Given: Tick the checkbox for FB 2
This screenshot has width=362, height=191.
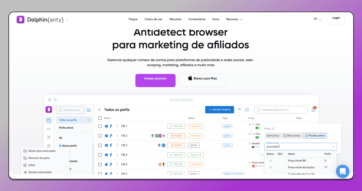Looking at the screenshot, I should (x=100, y=136).
